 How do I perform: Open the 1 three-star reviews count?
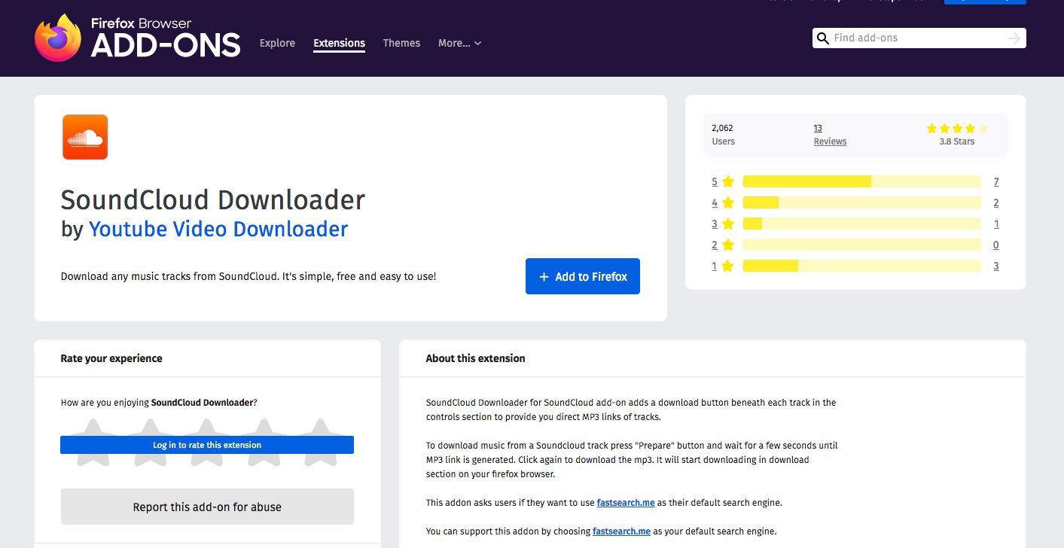[x=996, y=224]
